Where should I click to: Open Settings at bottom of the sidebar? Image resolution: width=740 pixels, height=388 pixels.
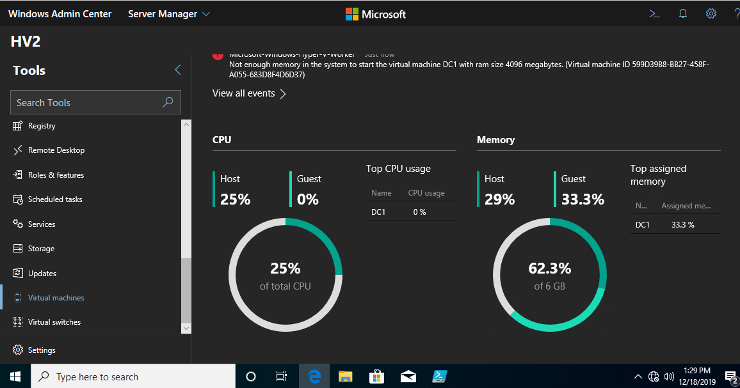pyautogui.click(x=42, y=350)
